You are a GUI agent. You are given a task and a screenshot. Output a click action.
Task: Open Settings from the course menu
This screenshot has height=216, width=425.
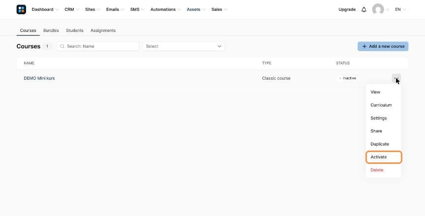point(383,118)
